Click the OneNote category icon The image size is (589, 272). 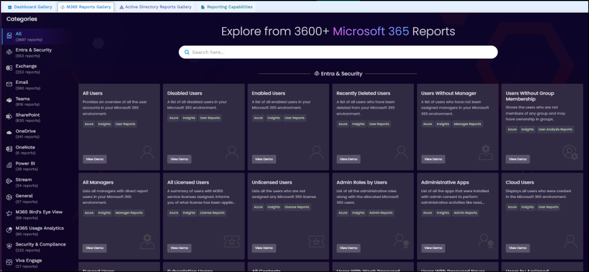click(x=9, y=150)
